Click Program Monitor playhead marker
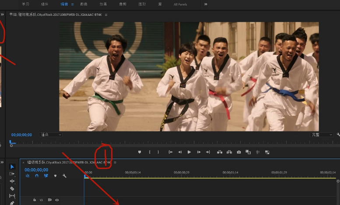 pos(12,142)
